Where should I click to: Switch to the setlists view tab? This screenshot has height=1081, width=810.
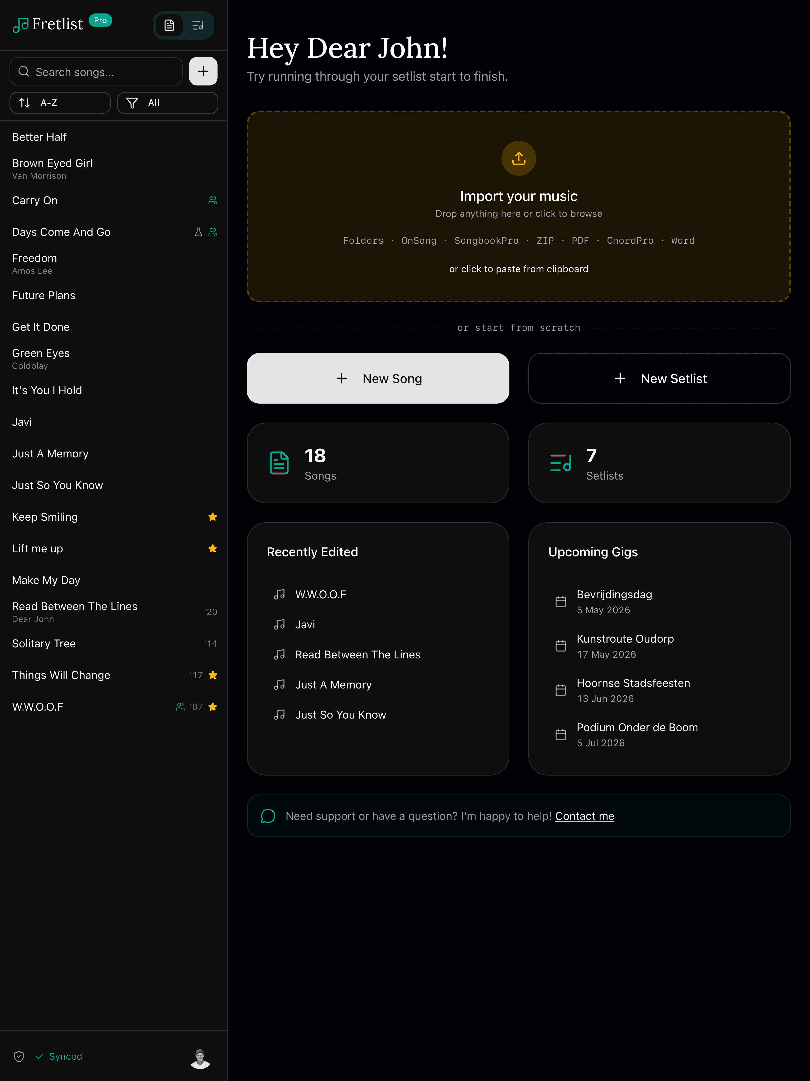point(198,25)
